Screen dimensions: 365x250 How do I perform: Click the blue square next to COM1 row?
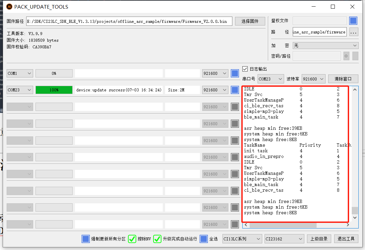tap(235, 73)
